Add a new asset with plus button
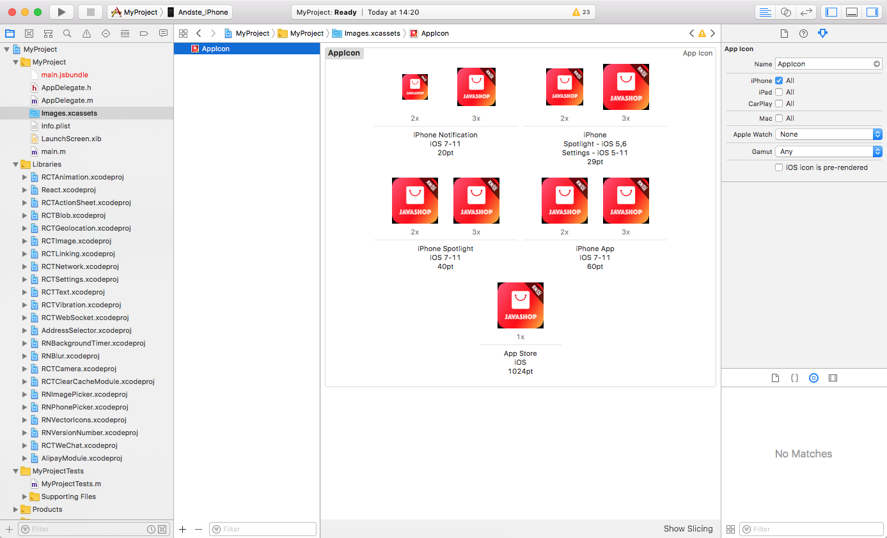The image size is (887, 538). pyautogui.click(x=183, y=529)
